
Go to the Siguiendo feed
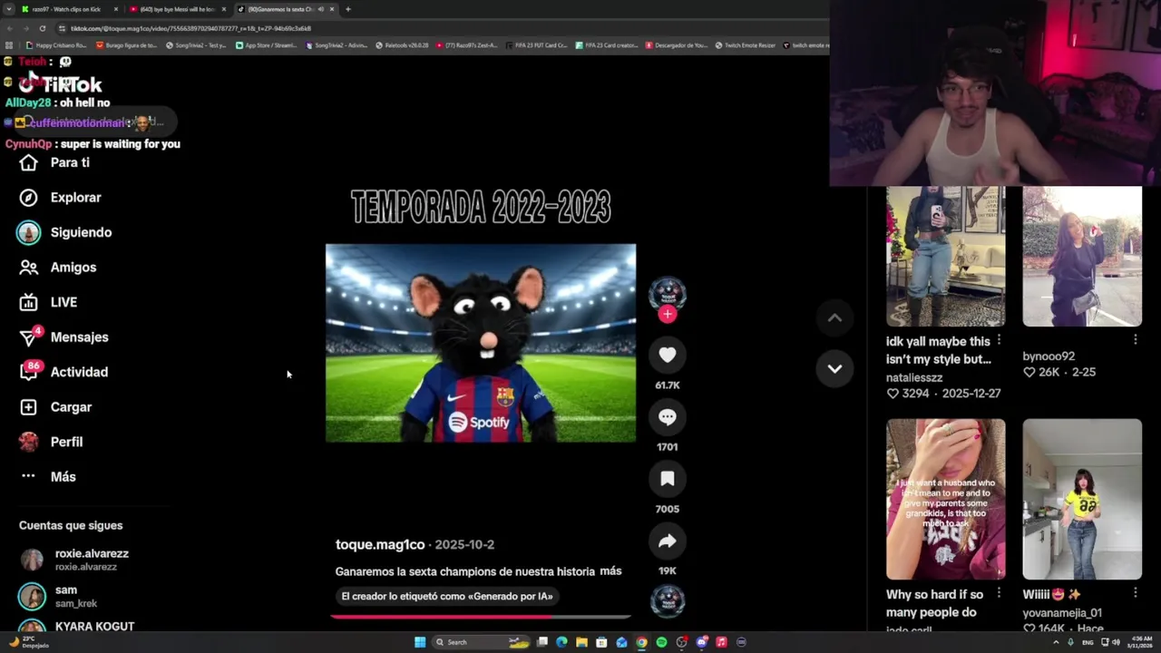[x=64, y=232]
